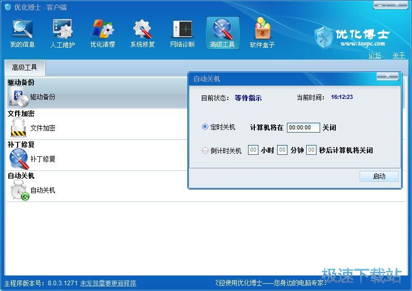This screenshot has width=412, height=291.
Task: Click the 自动关机 alarm clock icon
Action: (x=19, y=190)
